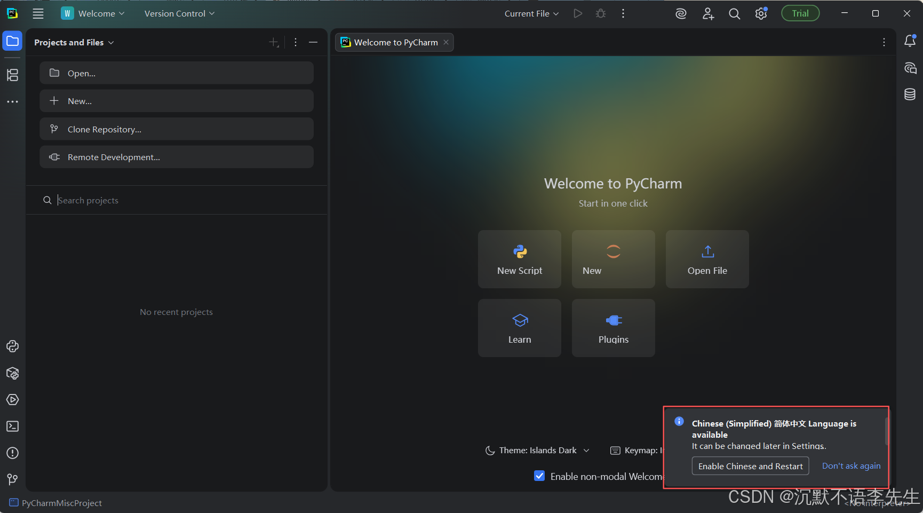
Task: Expand Projects and Files view selector
Action: (74, 42)
